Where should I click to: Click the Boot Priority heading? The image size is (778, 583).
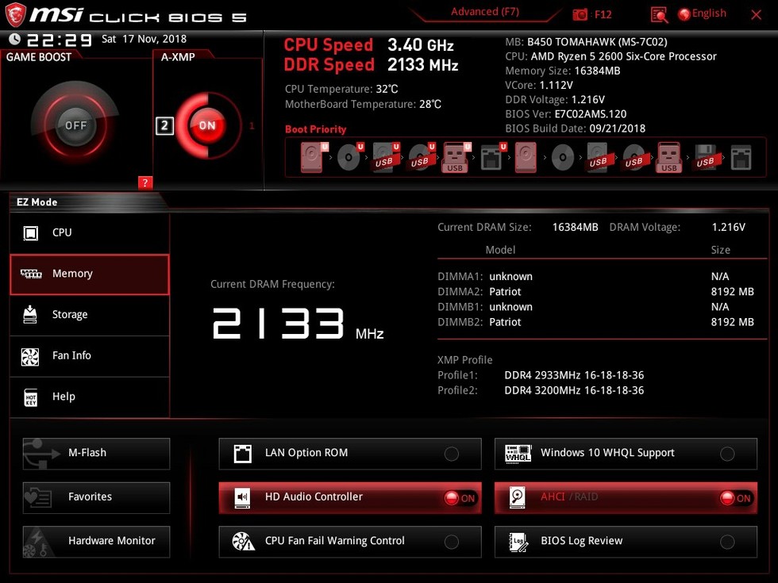[x=316, y=129]
